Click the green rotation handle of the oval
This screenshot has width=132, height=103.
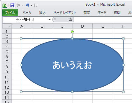click(x=72, y=32)
